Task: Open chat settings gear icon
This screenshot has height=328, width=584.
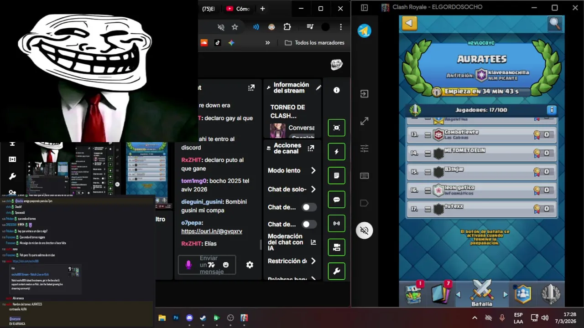Action: tap(250, 265)
